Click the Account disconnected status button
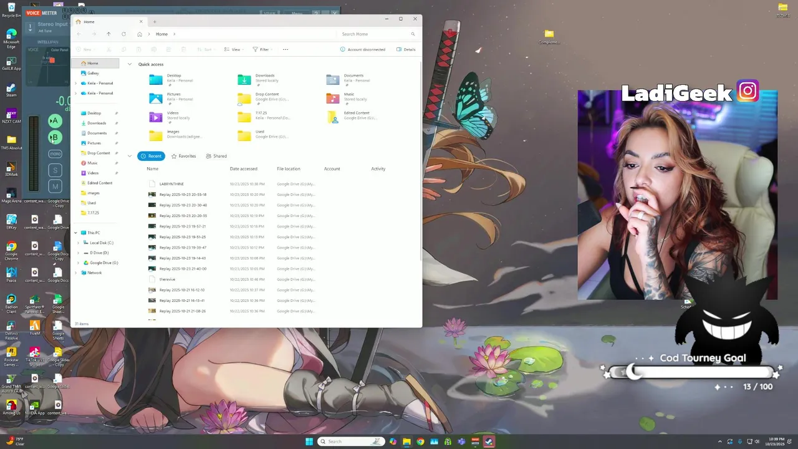 363,49
